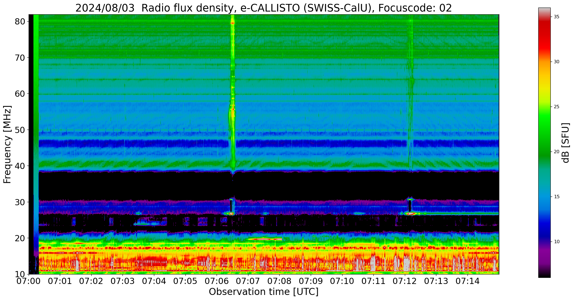Click the 07:12 time tick label
574x300 pixels.
pyautogui.click(x=405, y=281)
